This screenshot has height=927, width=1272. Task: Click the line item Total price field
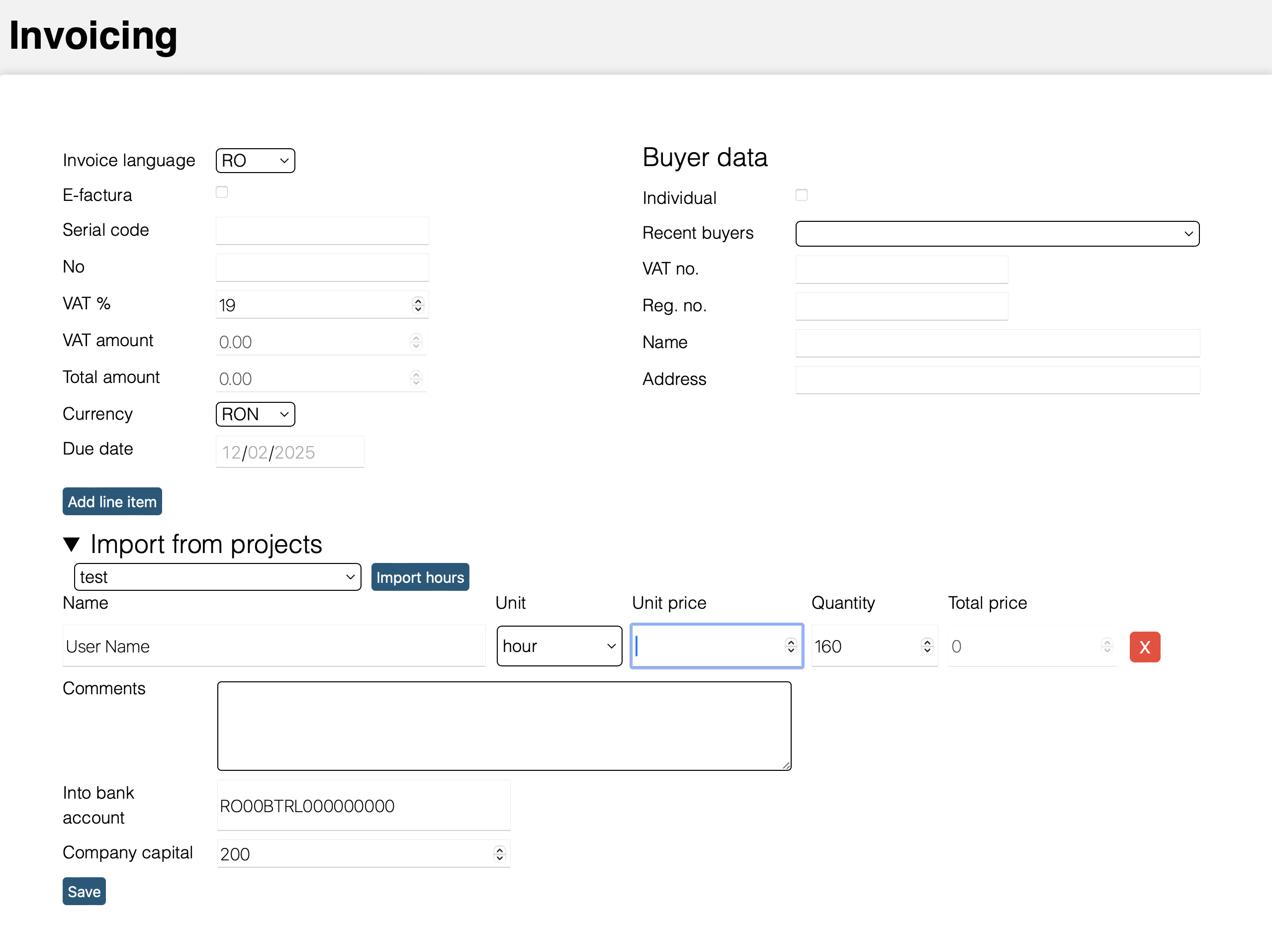coord(1032,646)
